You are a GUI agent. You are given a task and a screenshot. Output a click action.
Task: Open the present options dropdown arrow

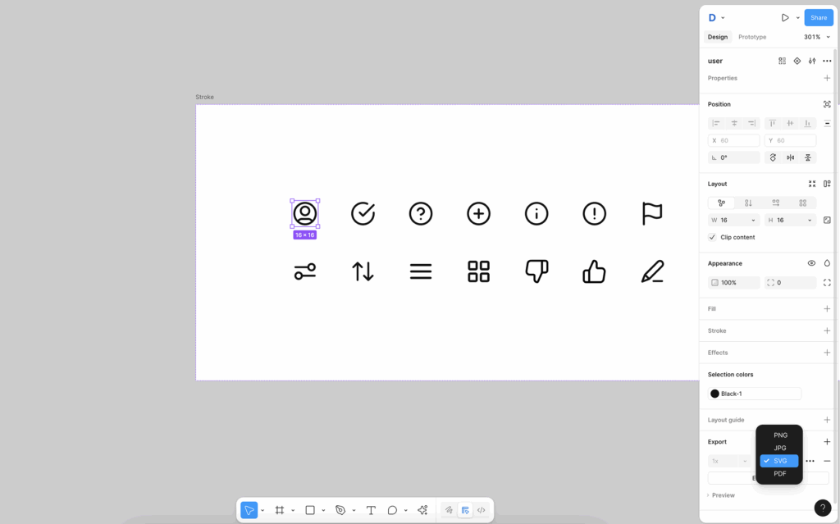pyautogui.click(x=797, y=18)
